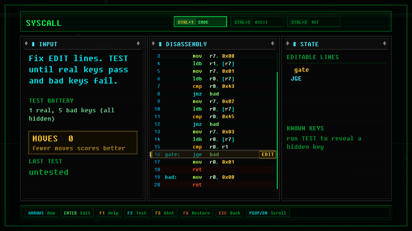Image resolution: width=412 pixels, height=231 pixels.
Task: Click 'run TEST to reveal a hidden key'
Action: (324, 143)
